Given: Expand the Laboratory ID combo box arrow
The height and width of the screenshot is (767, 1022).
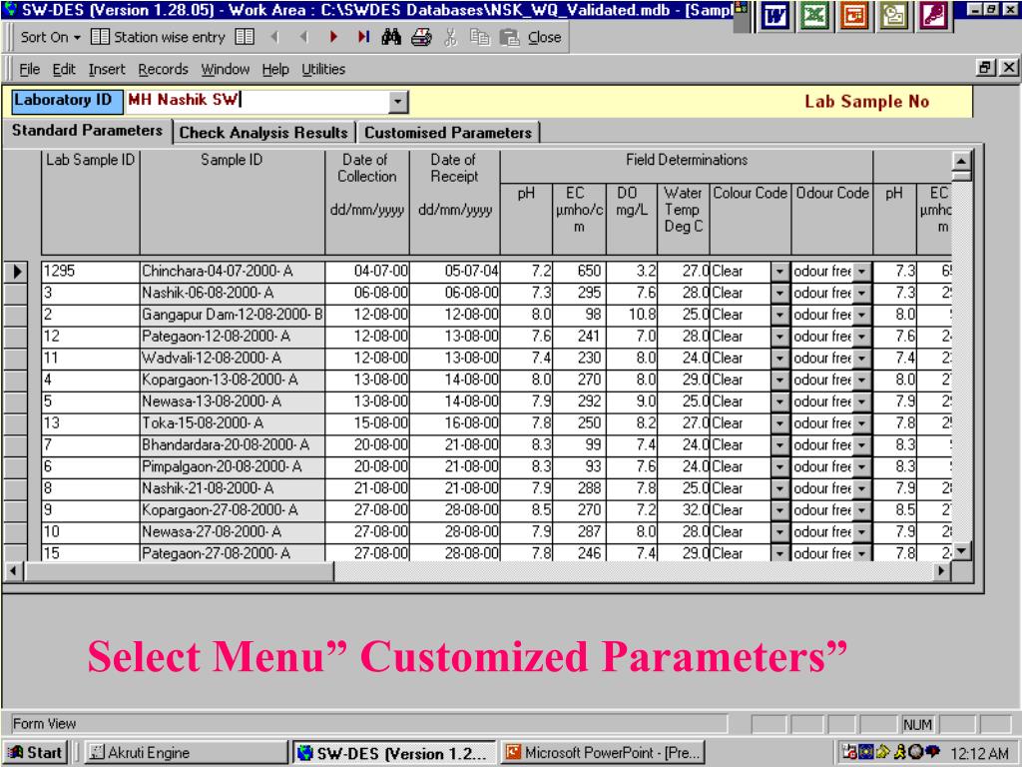Looking at the screenshot, I should point(398,102).
